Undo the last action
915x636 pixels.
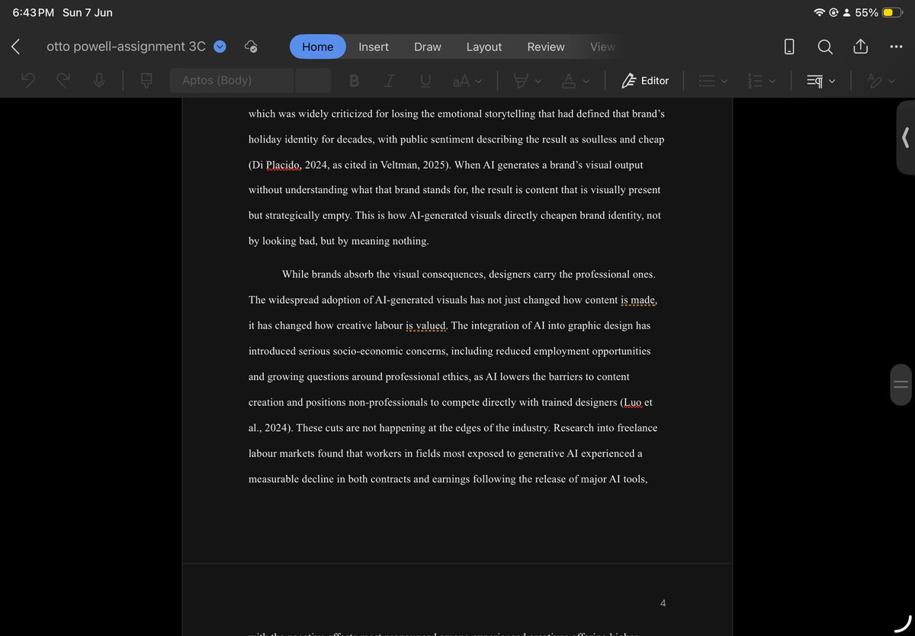[x=28, y=80]
